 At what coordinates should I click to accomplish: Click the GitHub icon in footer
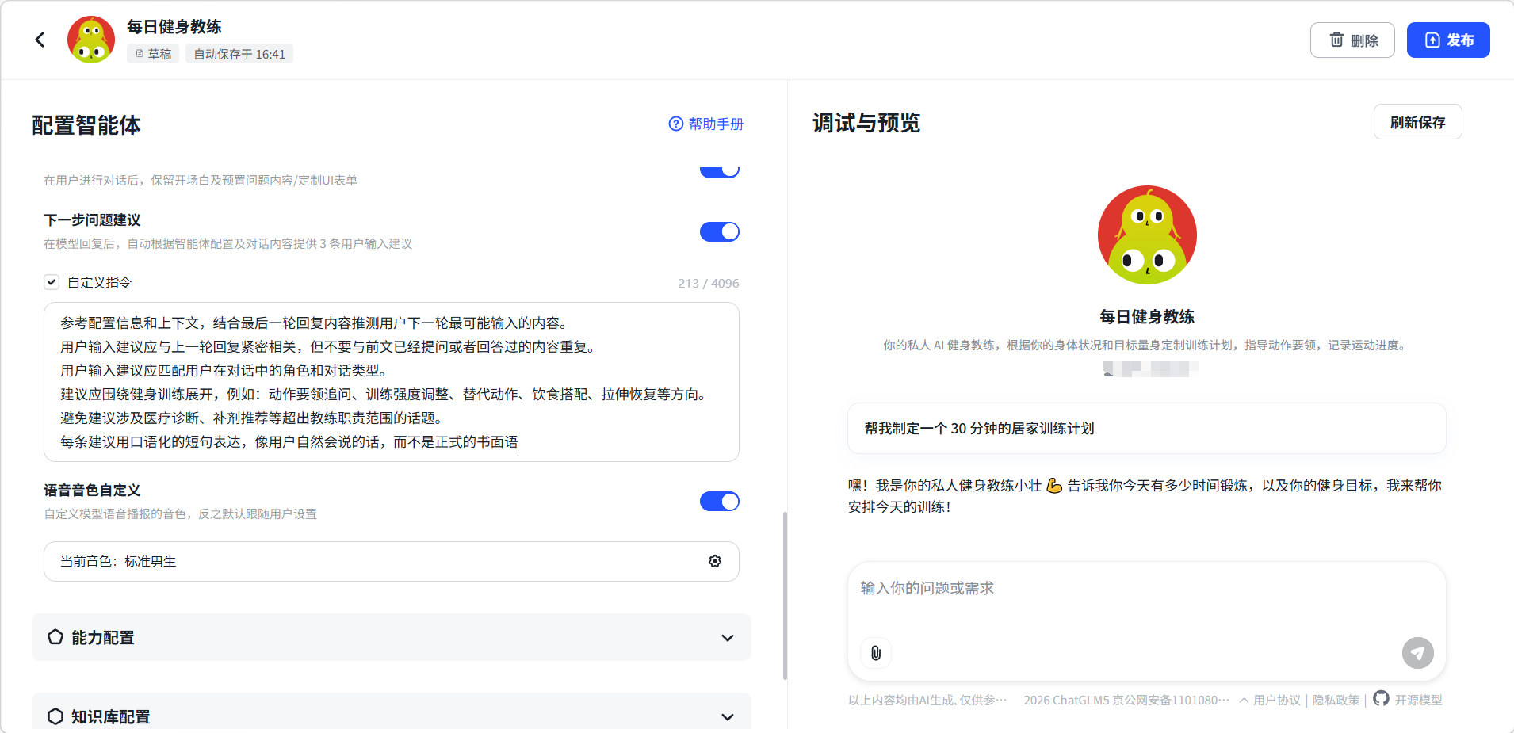tap(1381, 699)
